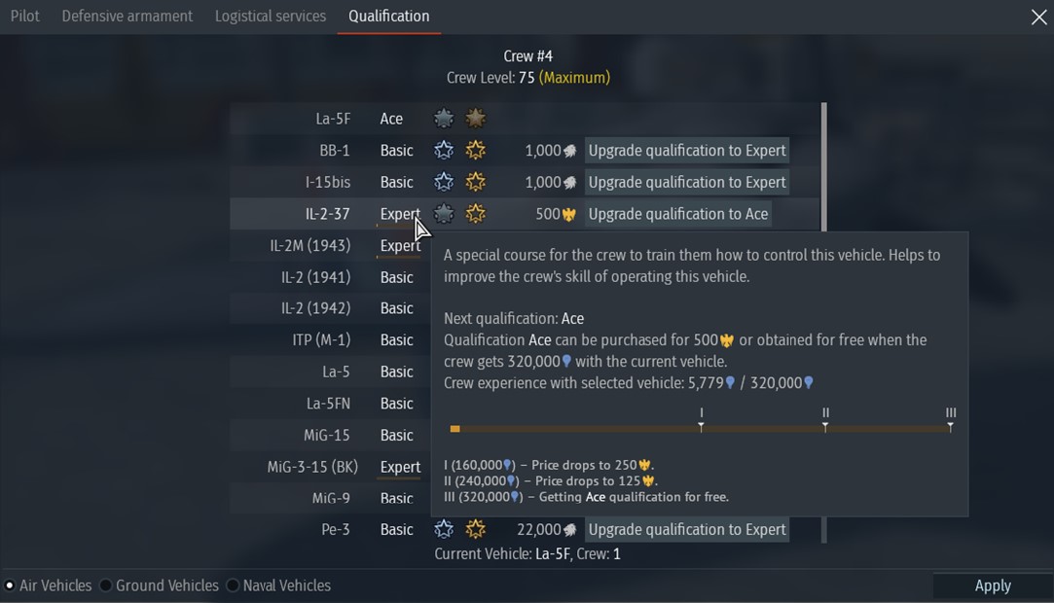Click the Expert star icon for Pe-3
This screenshot has height=603, width=1054.
point(444,529)
